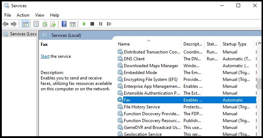The image size is (263, 138).
Task: Open the Action menu
Action: click(23, 15)
